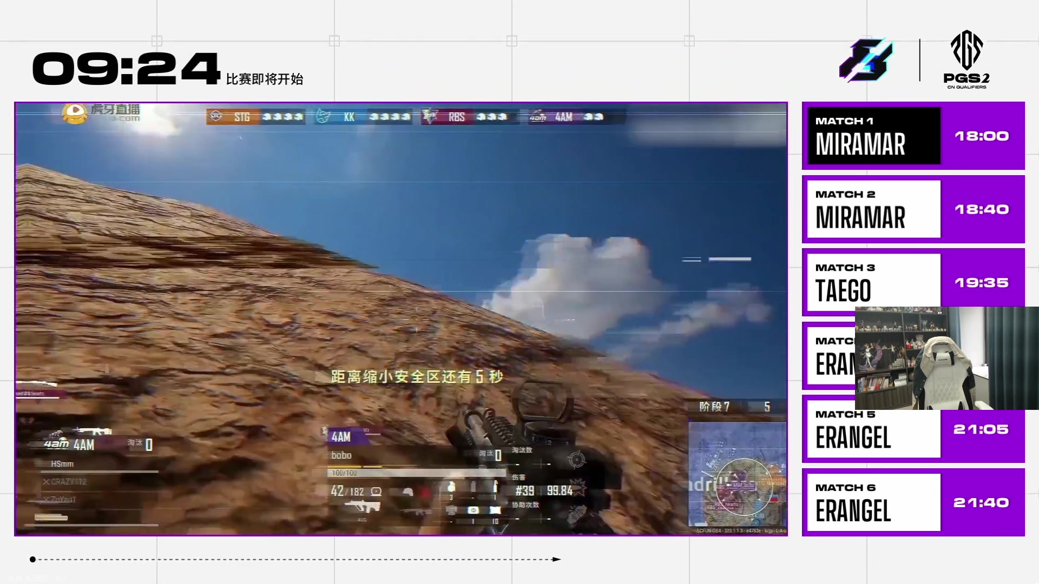Click the 18:00 start time

point(982,136)
